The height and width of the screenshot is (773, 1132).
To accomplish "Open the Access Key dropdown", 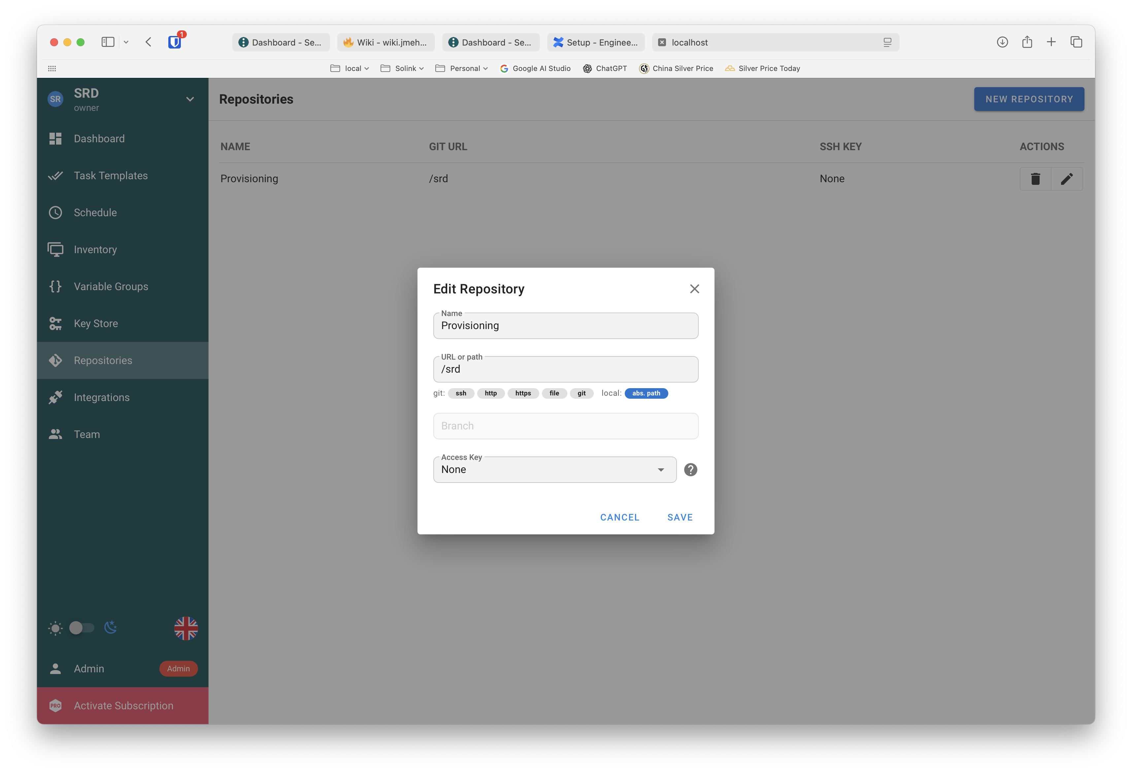I will [x=554, y=470].
